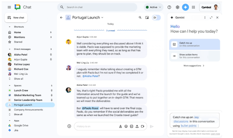Show all direct messages

[19, 79]
